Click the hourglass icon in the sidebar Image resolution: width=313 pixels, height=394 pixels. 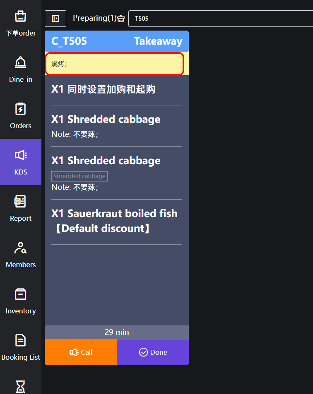pyautogui.click(x=20, y=386)
